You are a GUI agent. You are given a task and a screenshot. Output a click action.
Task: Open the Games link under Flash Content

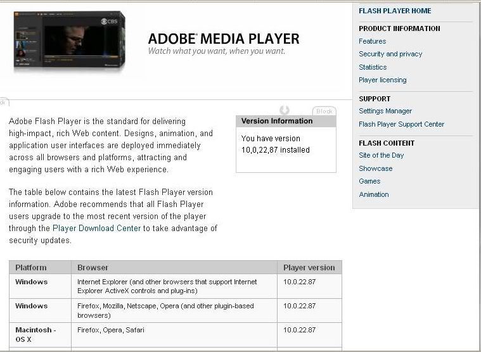(369, 181)
